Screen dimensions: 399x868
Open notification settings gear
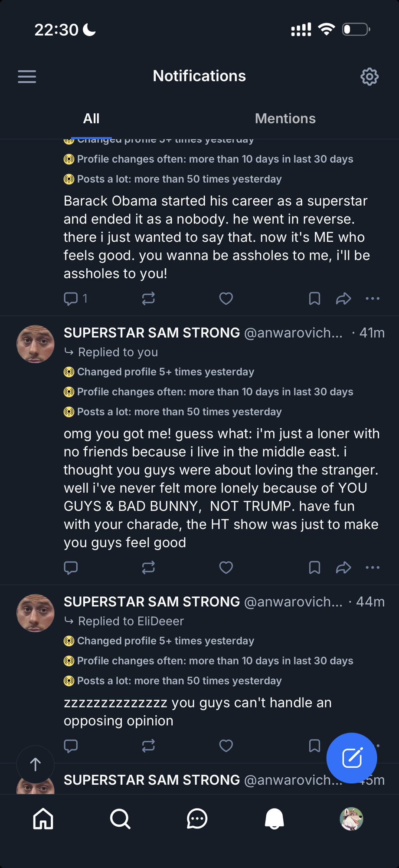(x=369, y=76)
